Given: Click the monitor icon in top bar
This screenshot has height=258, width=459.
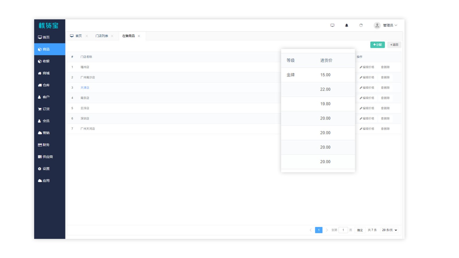Looking at the screenshot, I should [x=332, y=26].
